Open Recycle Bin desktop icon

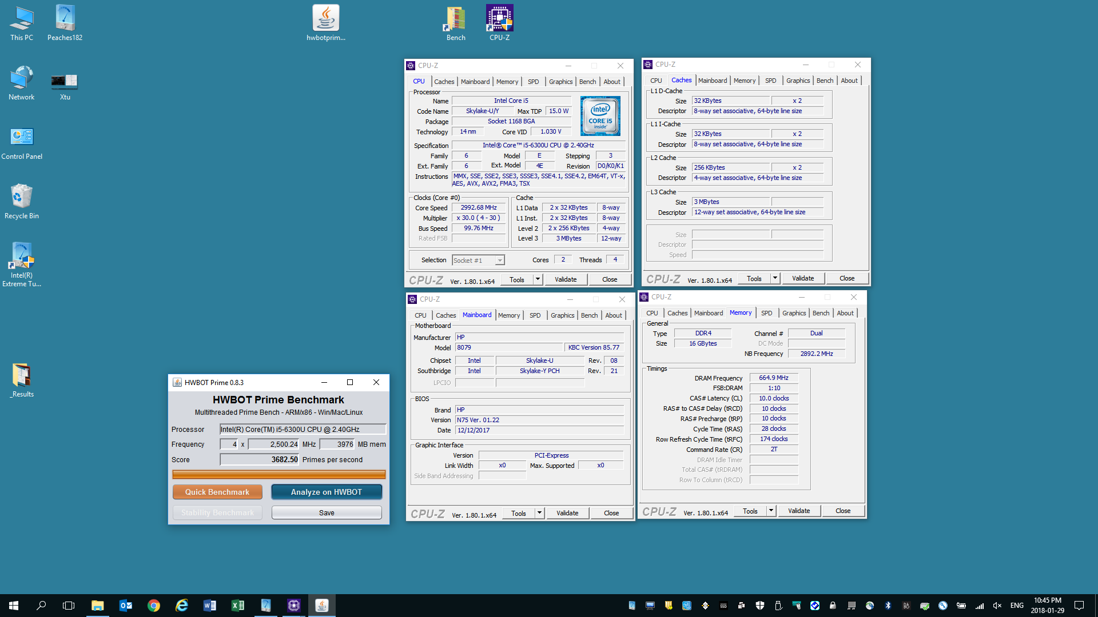click(22, 202)
